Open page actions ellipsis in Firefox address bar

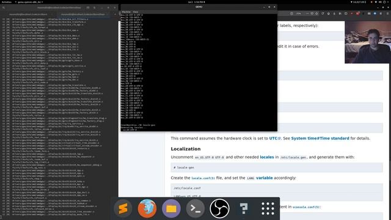(307, 13)
